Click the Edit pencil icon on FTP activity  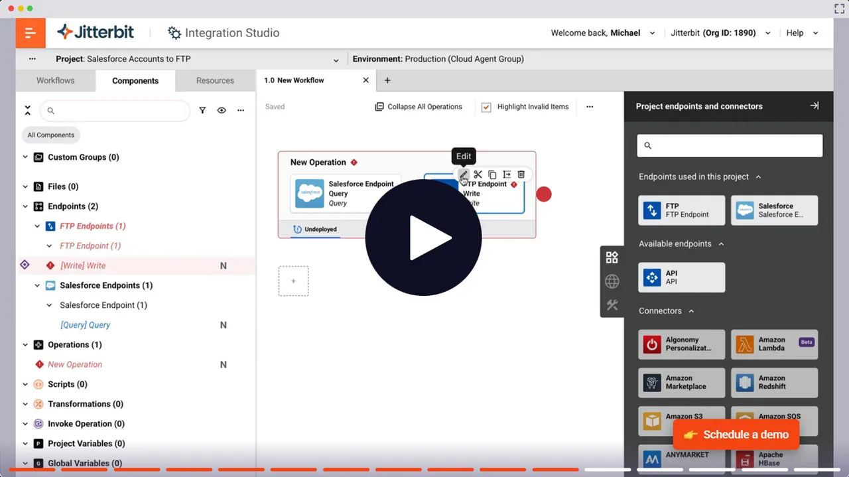point(464,174)
